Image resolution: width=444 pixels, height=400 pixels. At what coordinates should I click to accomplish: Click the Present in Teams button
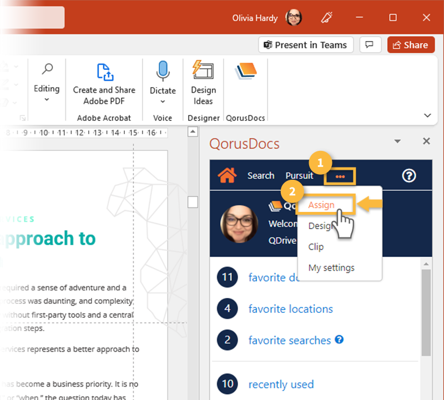point(306,45)
